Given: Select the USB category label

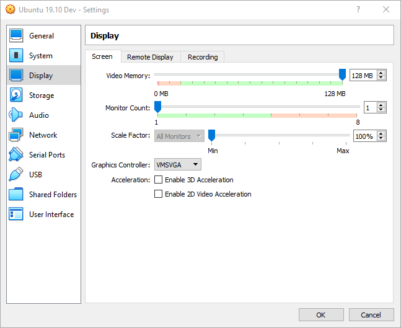Looking at the screenshot, I should click(x=35, y=174).
